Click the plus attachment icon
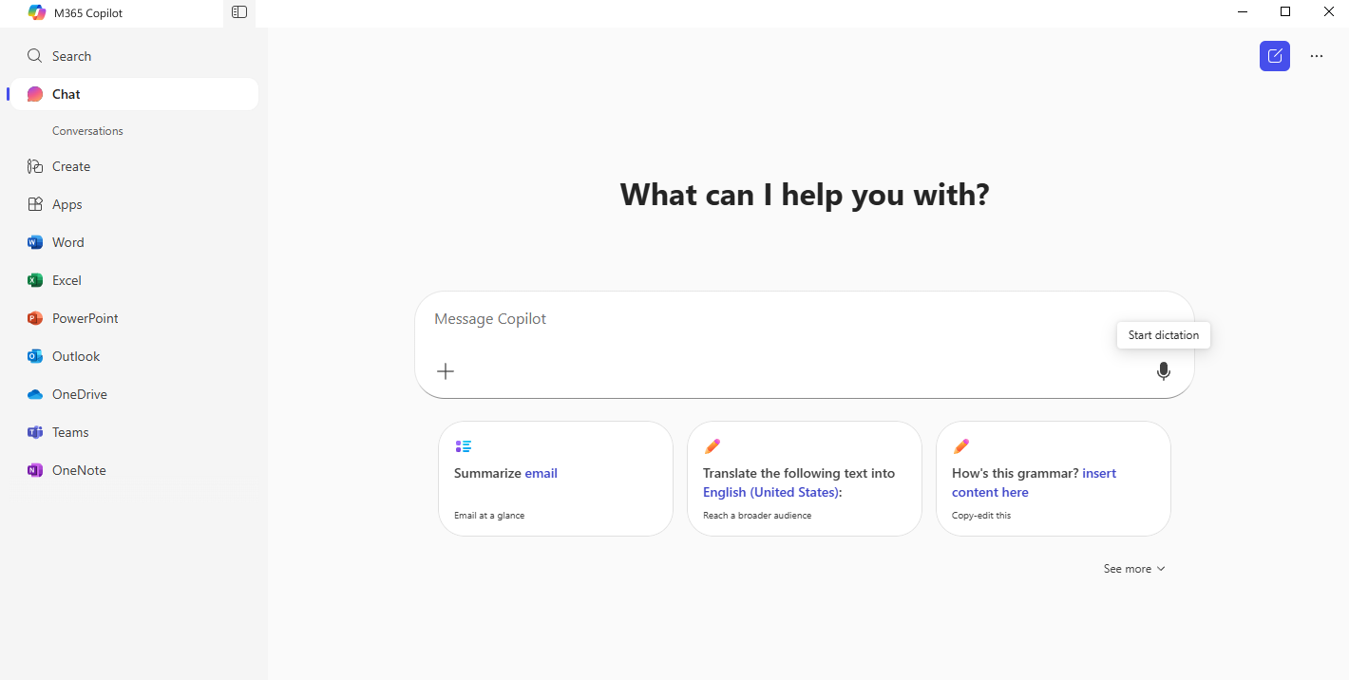Viewport: 1349px width, 680px height. click(446, 371)
